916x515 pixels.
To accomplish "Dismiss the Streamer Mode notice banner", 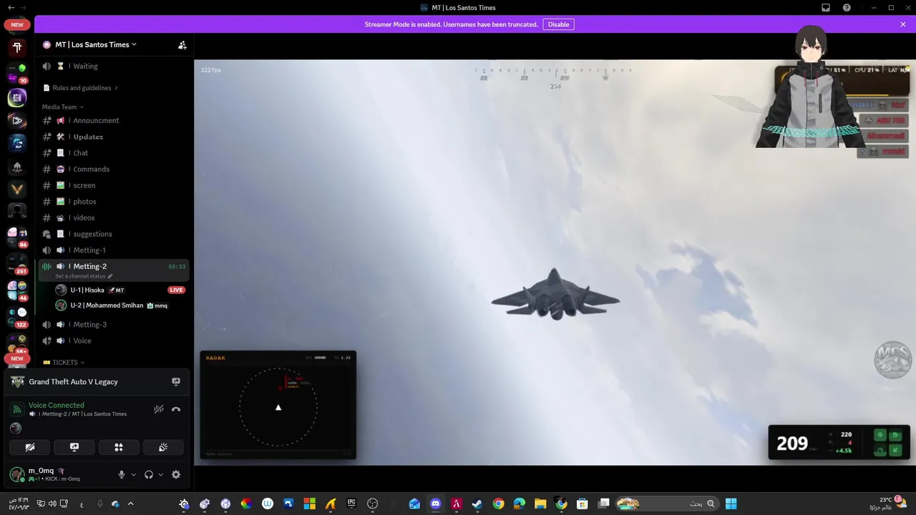I will [x=903, y=24].
